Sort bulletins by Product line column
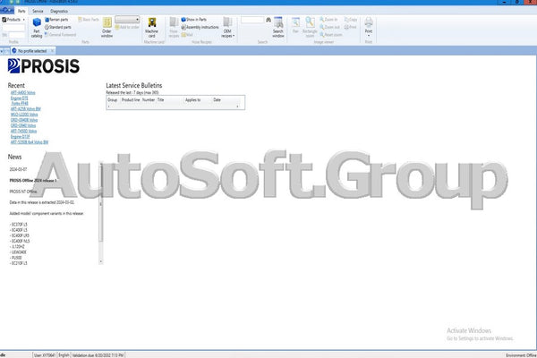Viewport: 537px width, 358px height. [x=131, y=99]
